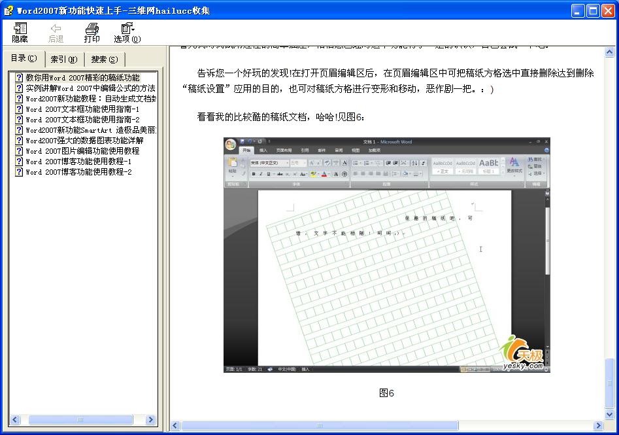Click contents pane scroll right arrow
This screenshot has height=435, width=619.
click(x=150, y=419)
